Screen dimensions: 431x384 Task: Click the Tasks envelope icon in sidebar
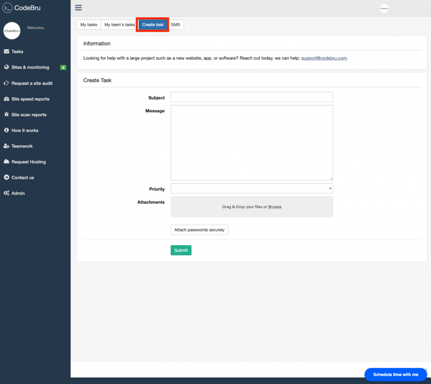[x=6, y=52]
